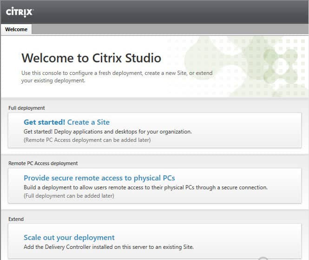Click '(Remote PC Access deployment can be added later)' note
309x260 pixels.
coord(87,140)
